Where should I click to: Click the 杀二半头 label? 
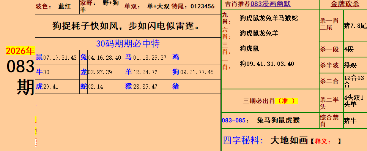(x=329, y=103)
